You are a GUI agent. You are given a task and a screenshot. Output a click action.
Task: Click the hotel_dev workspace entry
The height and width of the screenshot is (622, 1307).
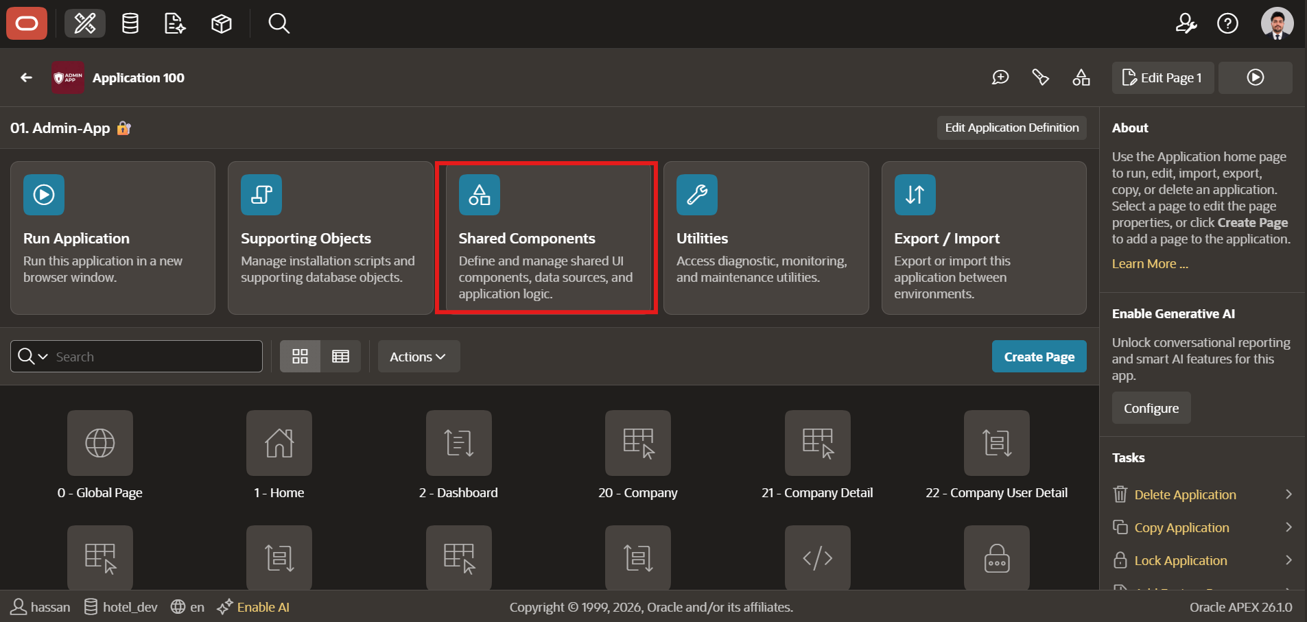[x=121, y=607]
